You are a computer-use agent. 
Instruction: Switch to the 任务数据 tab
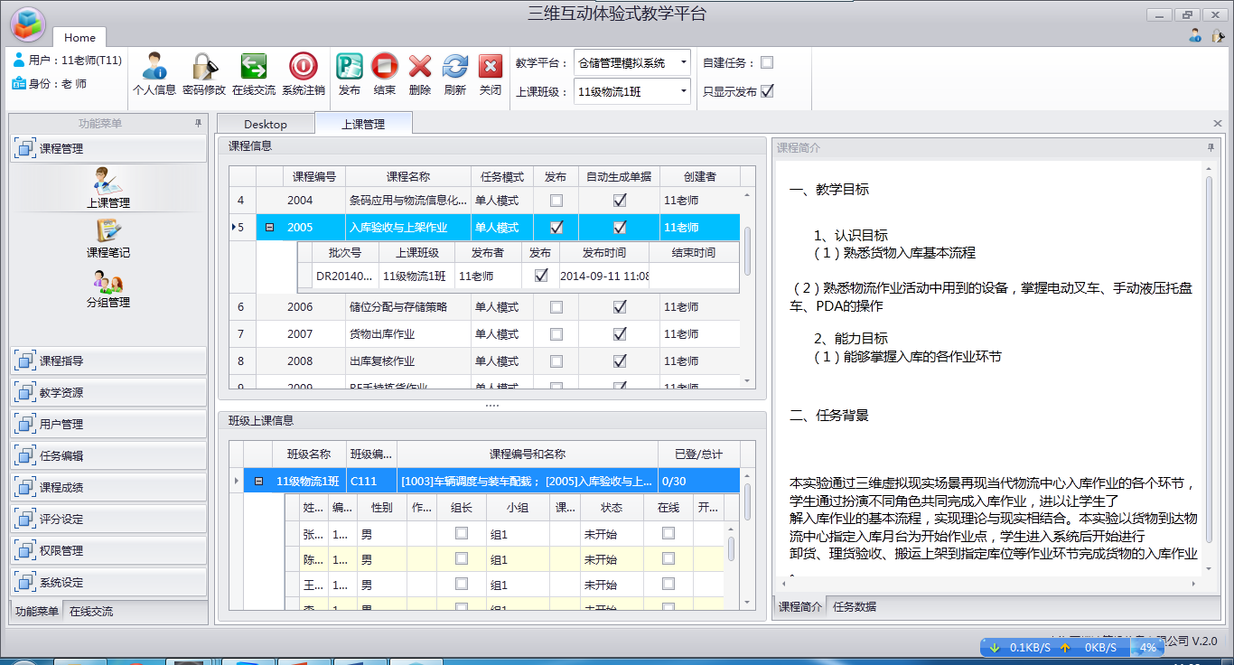[854, 606]
